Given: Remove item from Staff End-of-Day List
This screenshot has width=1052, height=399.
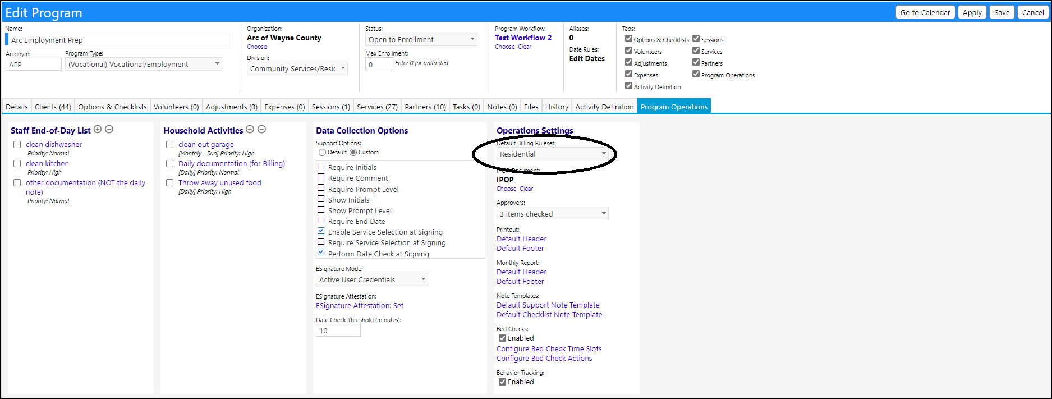Looking at the screenshot, I should tap(109, 129).
